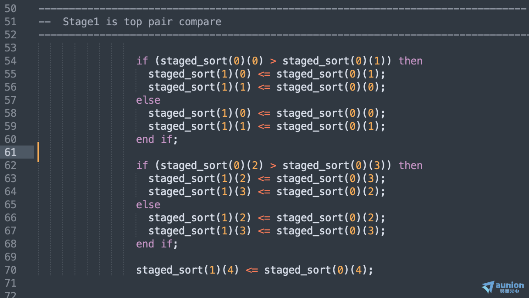The image size is (529, 298).
Task: Click 'staged_sort(1)(3)' on line 67
Action: pyautogui.click(x=200, y=230)
